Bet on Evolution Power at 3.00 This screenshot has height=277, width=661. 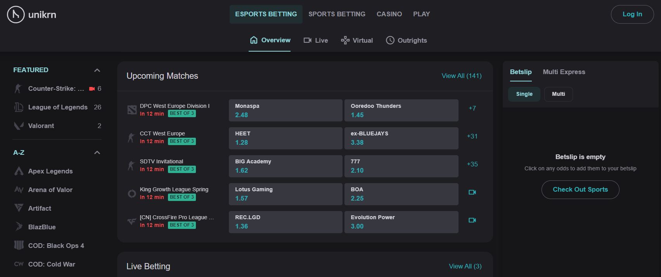point(401,222)
